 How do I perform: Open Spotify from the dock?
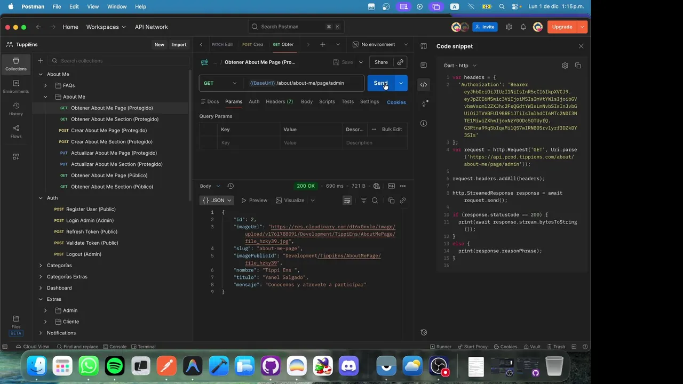[x=115, y=366]
